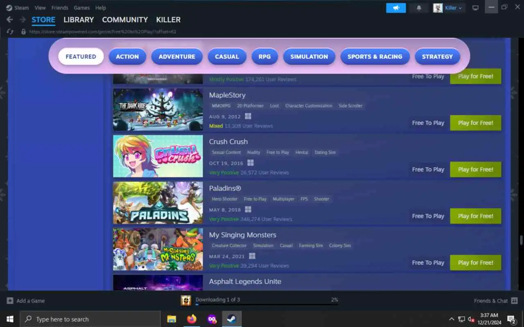Click Play for Free! for MapleStory
This screenshot has height=327, width=524.
pos(476,123)
